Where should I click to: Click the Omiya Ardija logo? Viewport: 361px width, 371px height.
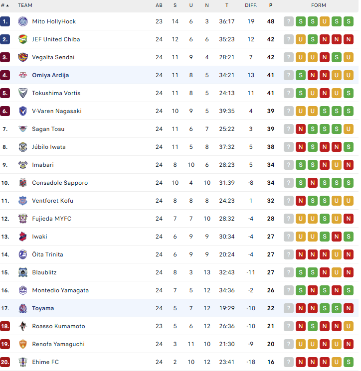point(23,75)
